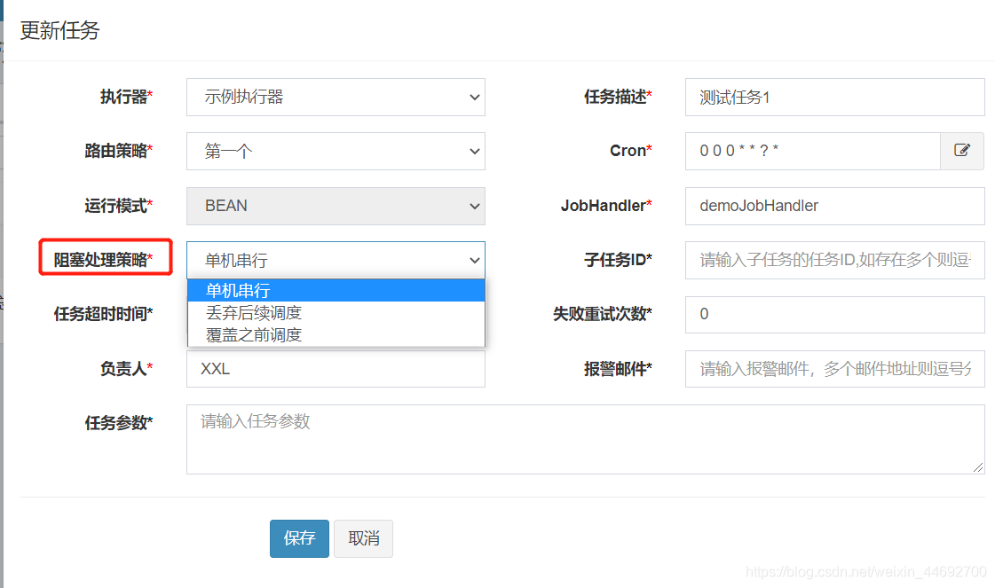
Task: Click the 保存 button
Action: pos(299,538)
